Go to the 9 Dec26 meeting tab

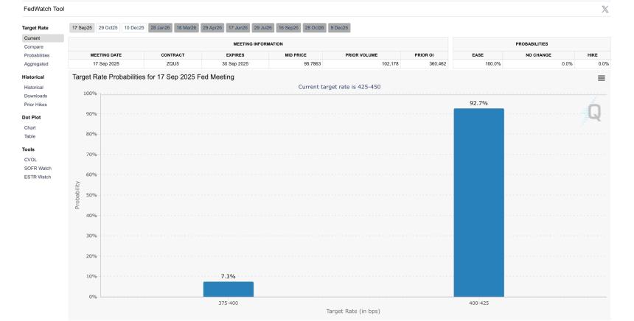pos(339,27)
